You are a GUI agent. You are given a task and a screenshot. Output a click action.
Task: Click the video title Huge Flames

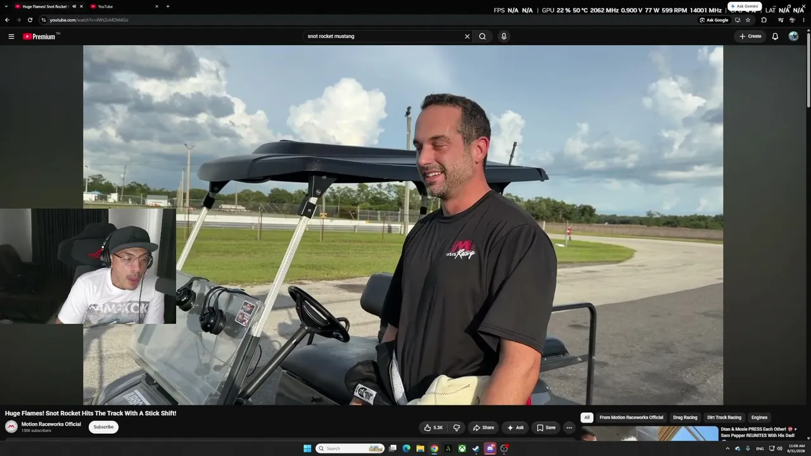91,413
